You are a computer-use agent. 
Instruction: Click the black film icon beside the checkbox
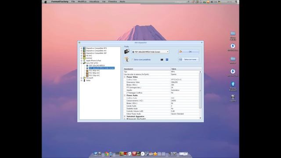pos(162,60)
